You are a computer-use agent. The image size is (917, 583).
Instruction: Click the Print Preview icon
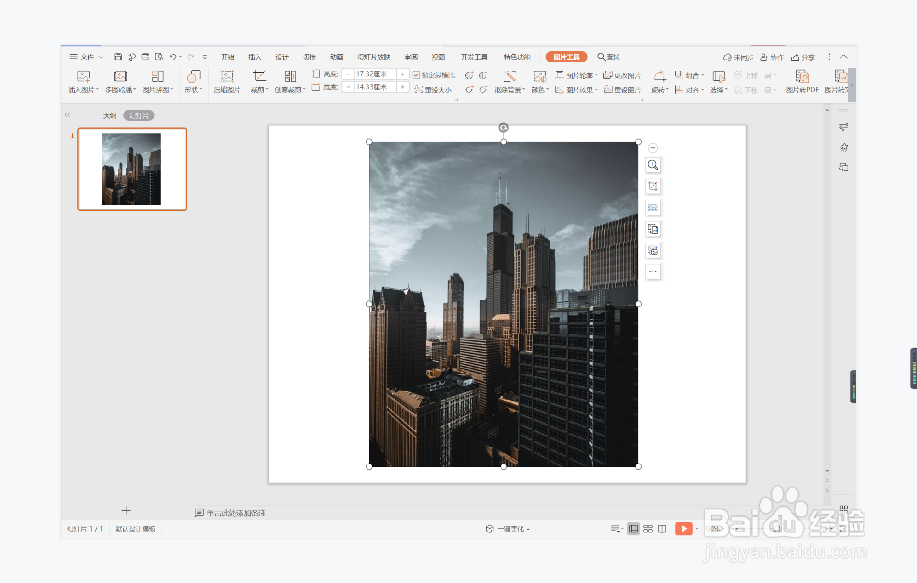coord(159,57)
